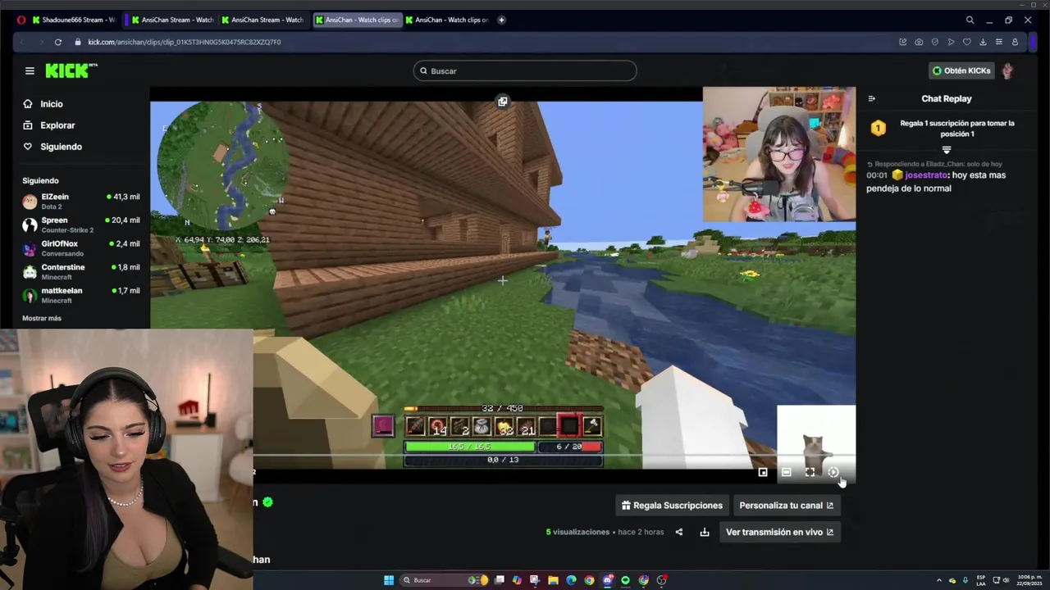1050x590 pixels.
Task: Share the clip via share icon
Action: tap(678, 532)
